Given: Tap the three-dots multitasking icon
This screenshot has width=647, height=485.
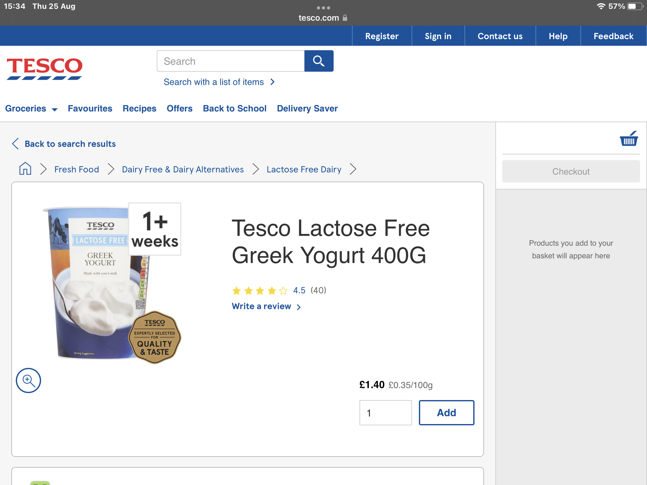Looking at the screenshot, I should click(x=323, y=8).
